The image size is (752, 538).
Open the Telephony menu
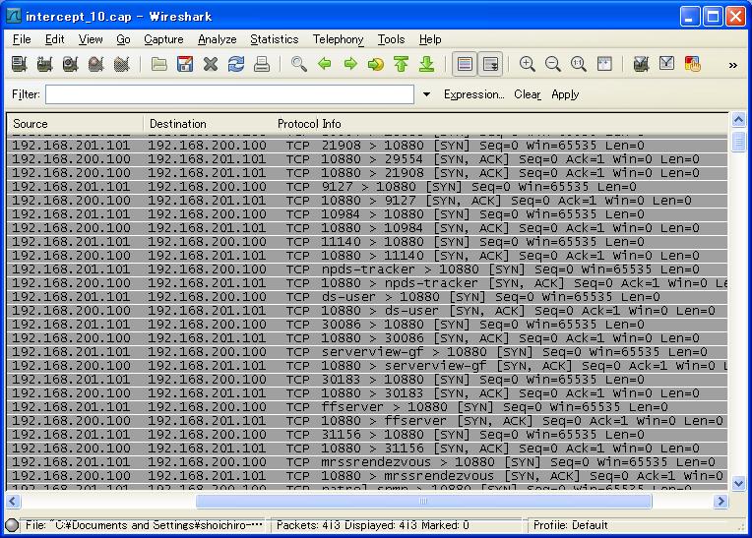[x=339, y=39]
